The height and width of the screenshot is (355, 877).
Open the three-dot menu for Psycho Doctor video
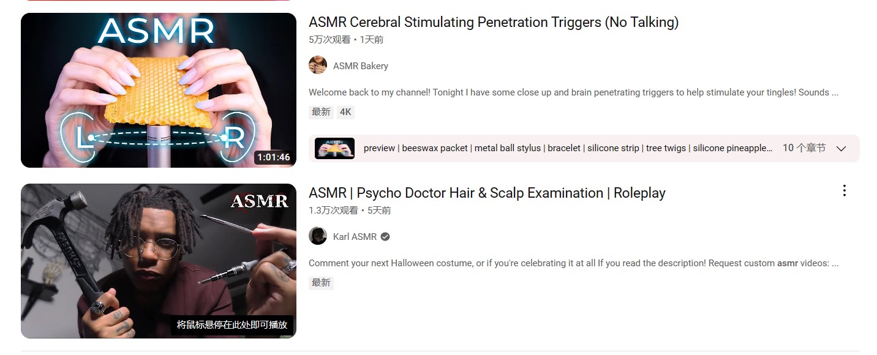(844, 191)
